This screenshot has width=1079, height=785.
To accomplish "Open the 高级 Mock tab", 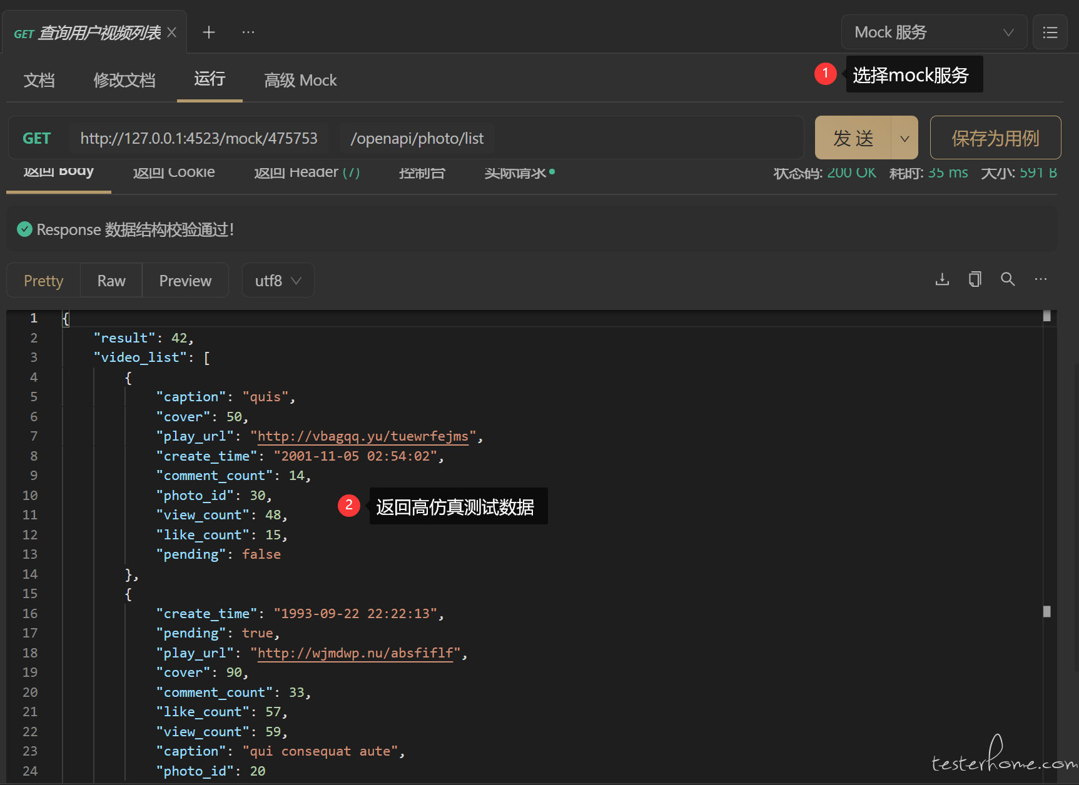I will (x=300, y=80).
